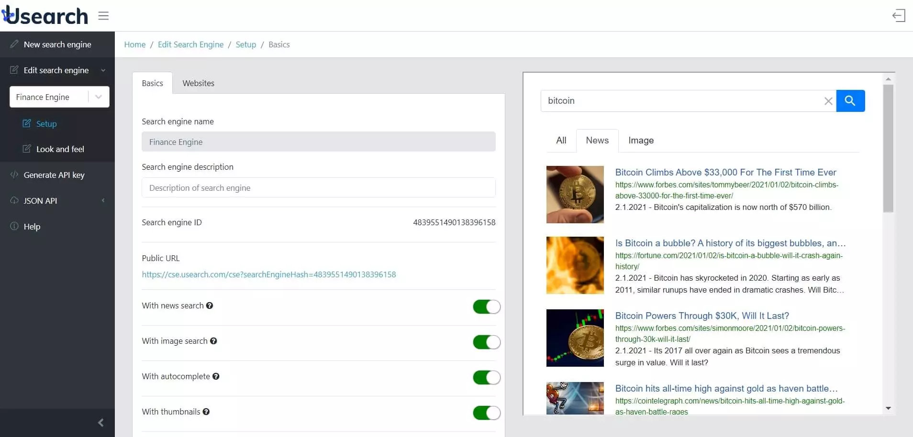Collapse the JSON API section with its chevron

[x=102, y=200]
